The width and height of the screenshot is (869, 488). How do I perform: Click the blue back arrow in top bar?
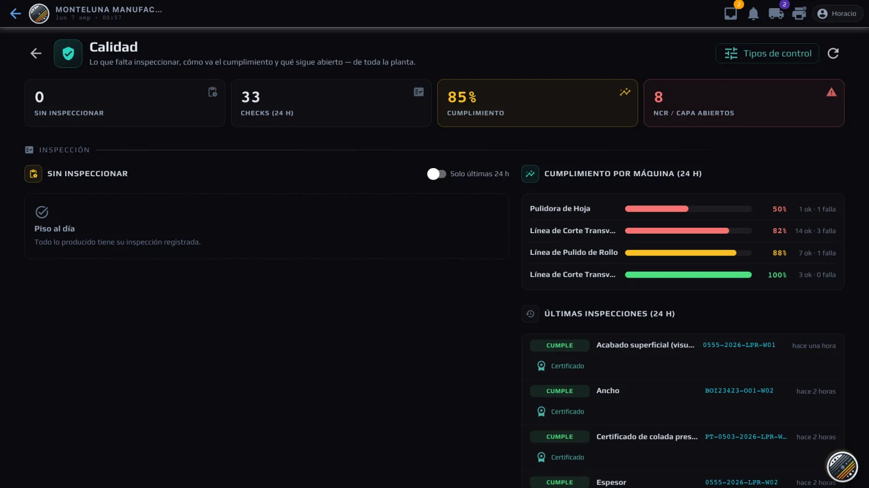[x=16, y=14]
